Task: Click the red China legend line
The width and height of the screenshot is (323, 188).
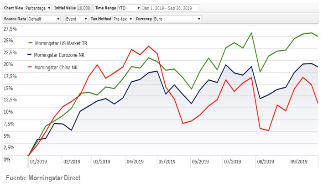Action: point(31,68)
